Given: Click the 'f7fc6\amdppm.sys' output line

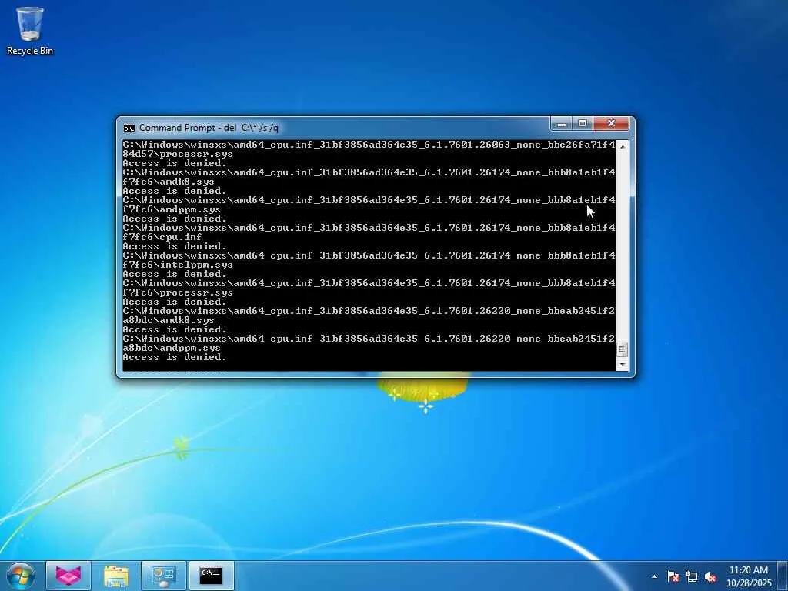Looking at the screenshot, I should [x=172, y=209].
